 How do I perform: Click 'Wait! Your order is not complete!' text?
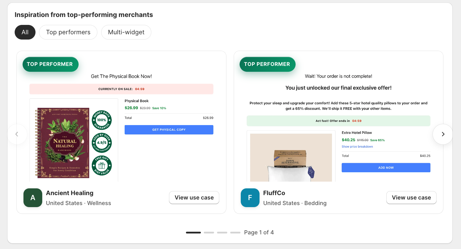coord(338,76)
